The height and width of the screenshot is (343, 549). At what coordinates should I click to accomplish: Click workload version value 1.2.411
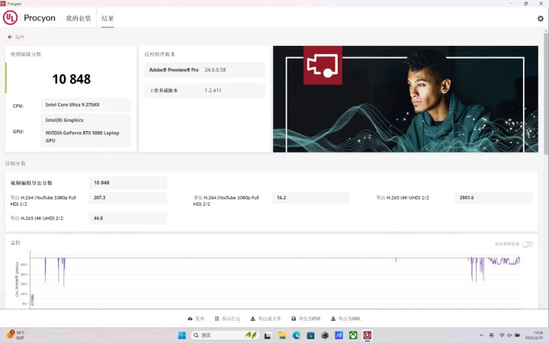click(213, 90)
